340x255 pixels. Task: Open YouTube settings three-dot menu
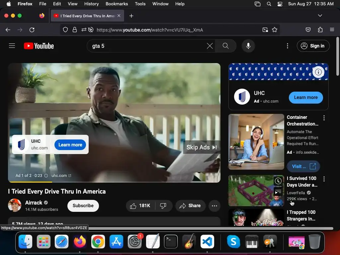pyautogui.click(x=288, y=46)
